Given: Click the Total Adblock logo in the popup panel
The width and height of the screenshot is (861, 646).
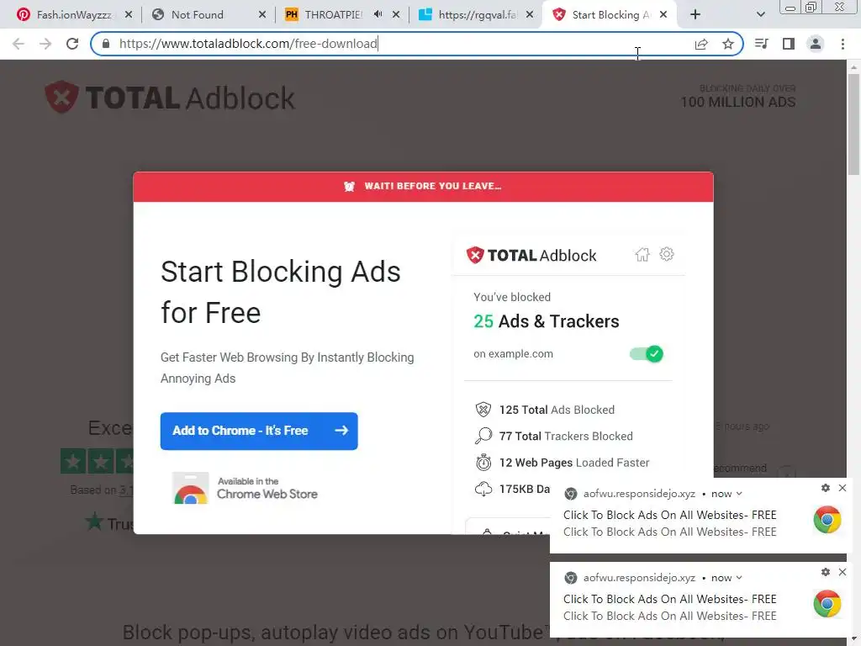Looking at the screenshot, I should tap(531, 256).
